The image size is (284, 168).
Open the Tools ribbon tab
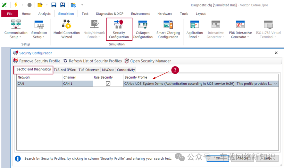click(x=184, y=14)
